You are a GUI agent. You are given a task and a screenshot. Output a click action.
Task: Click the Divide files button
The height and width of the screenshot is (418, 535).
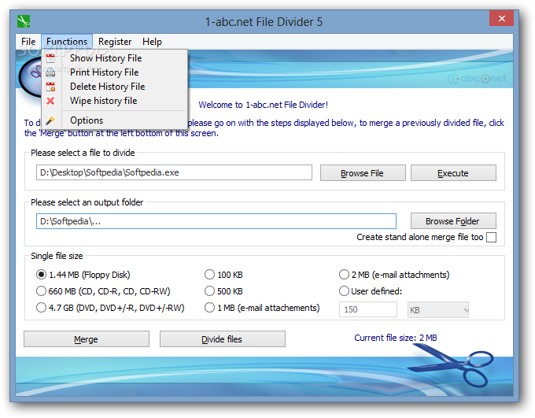tap(223, 339)
